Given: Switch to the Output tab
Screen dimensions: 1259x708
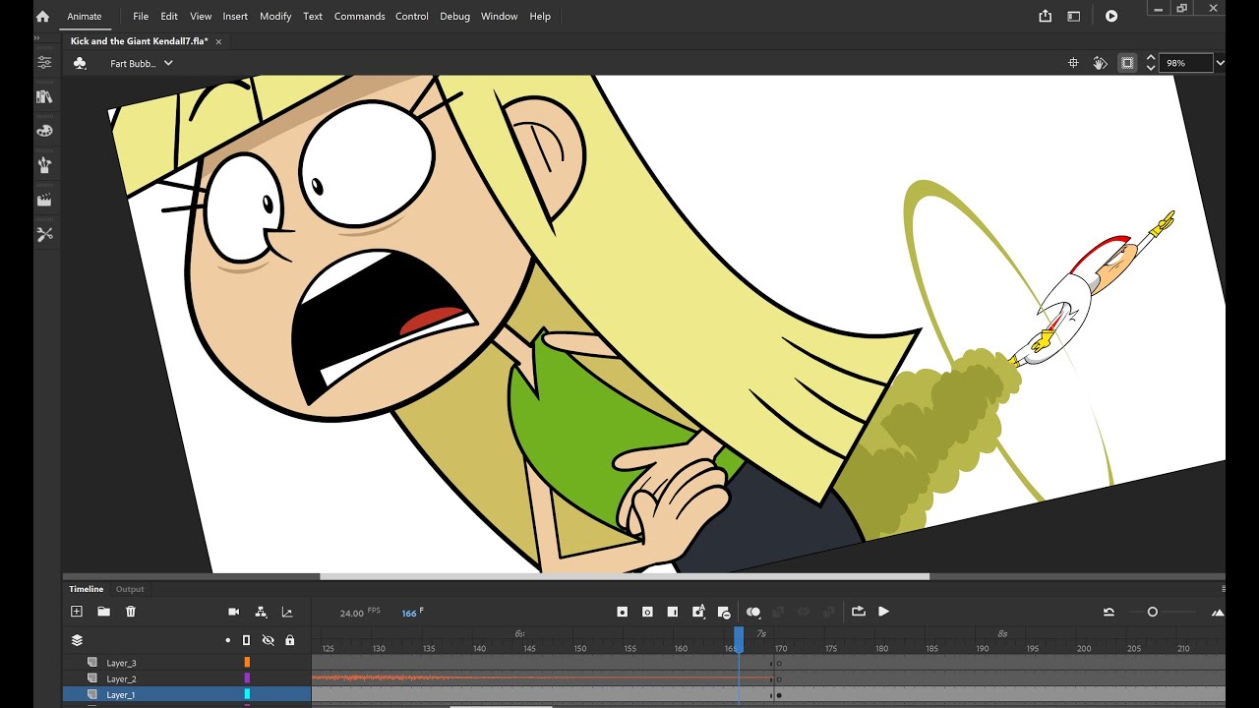Looking at the screenshot, I should 130,589.
